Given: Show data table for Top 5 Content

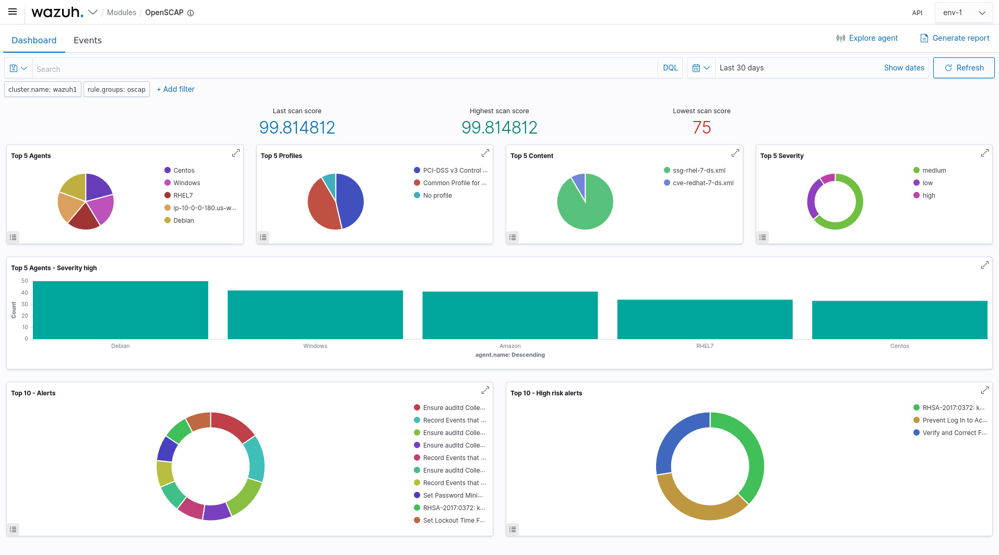Looking at the screenshot, I should point(513,237).
